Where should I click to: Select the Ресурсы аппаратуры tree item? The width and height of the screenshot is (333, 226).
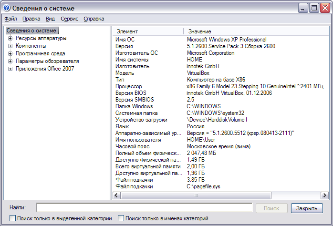41,39
